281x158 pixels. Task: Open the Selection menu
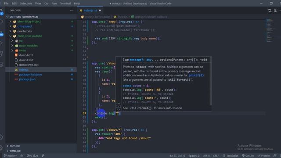[26, 4]
